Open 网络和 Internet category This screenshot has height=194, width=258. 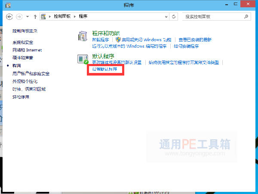point(27,50)
